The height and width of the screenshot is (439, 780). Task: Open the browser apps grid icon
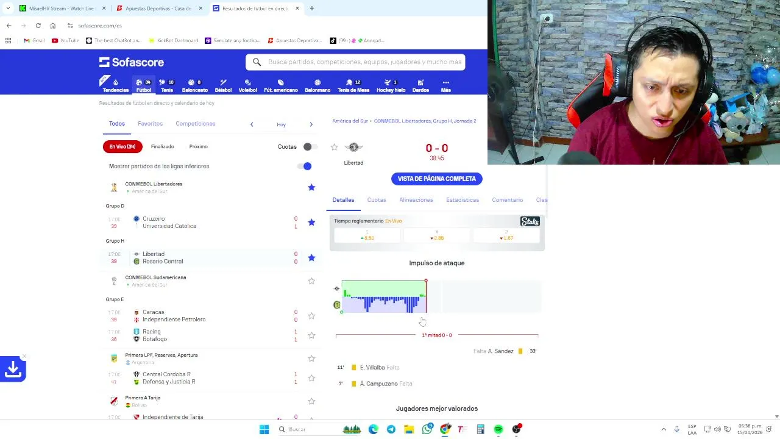[8, 40]
